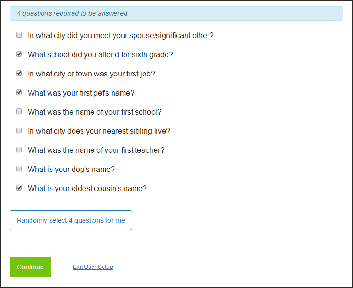Image resolution: width=353 pixels, height=288 pixels.
Task: Click the 'What school did you attend for sixth grade?' text
Action: click(x=100, y=55)
